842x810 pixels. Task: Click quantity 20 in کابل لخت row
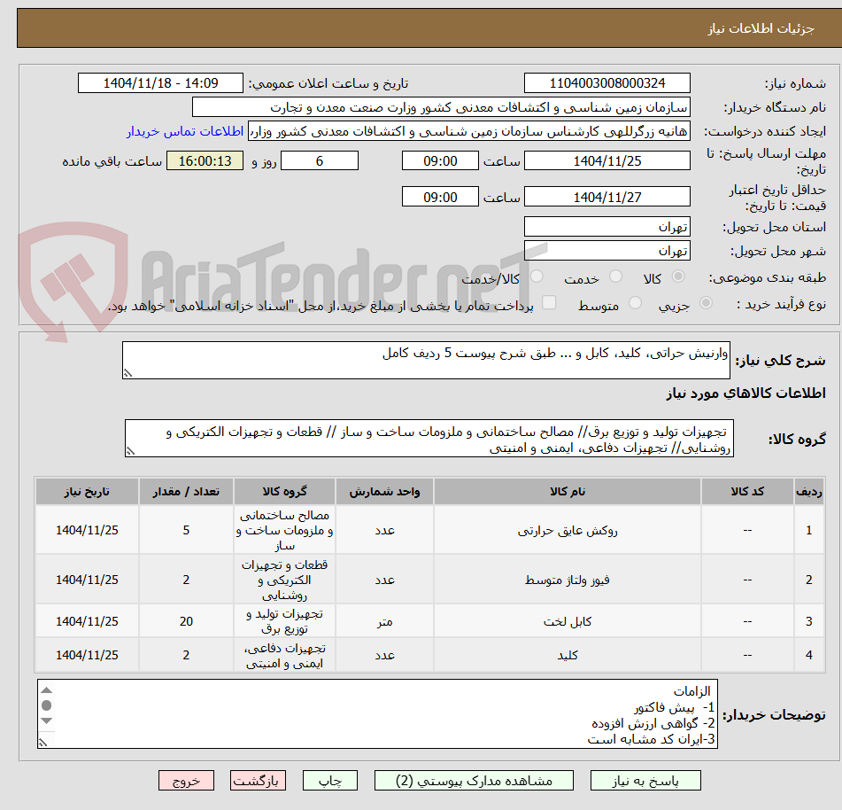pyautogui.click(x=186, y=621)
